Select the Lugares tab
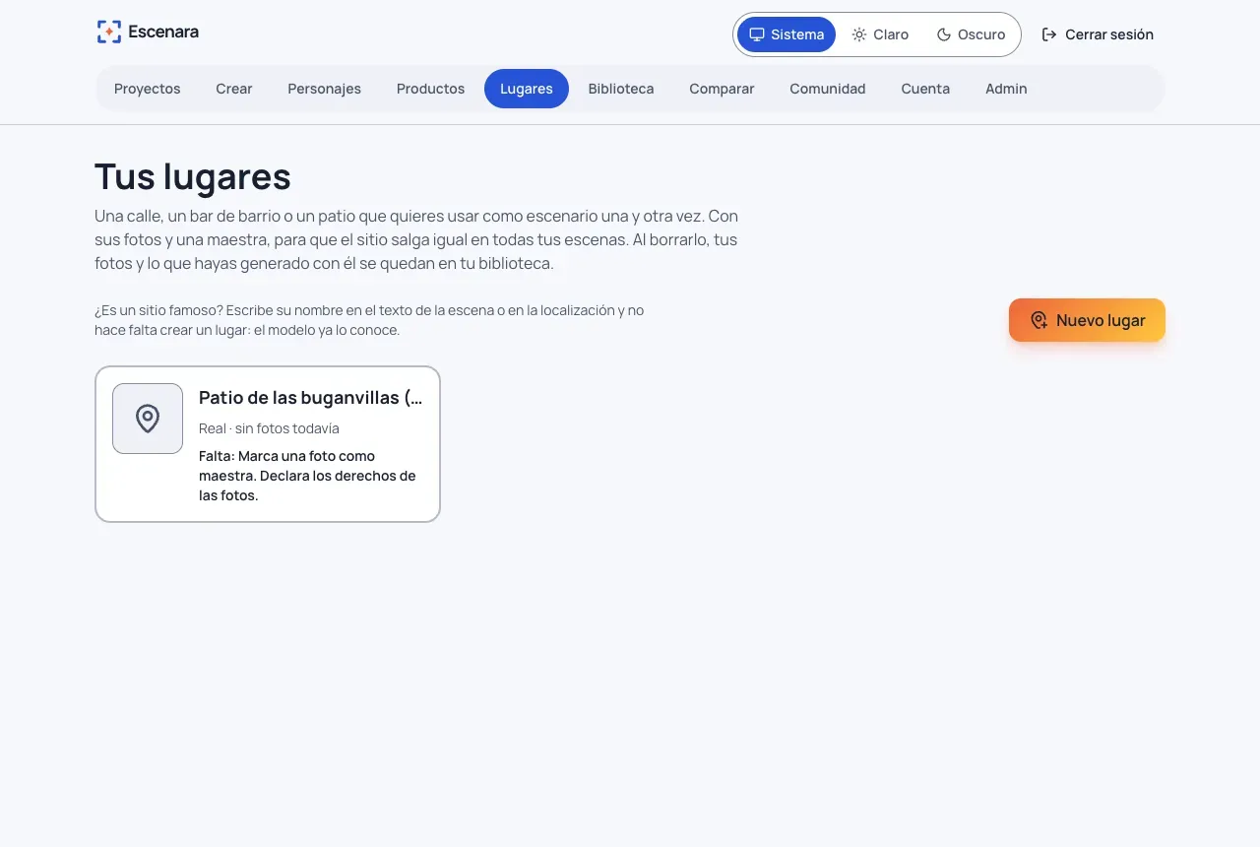 tap(527, 89)
